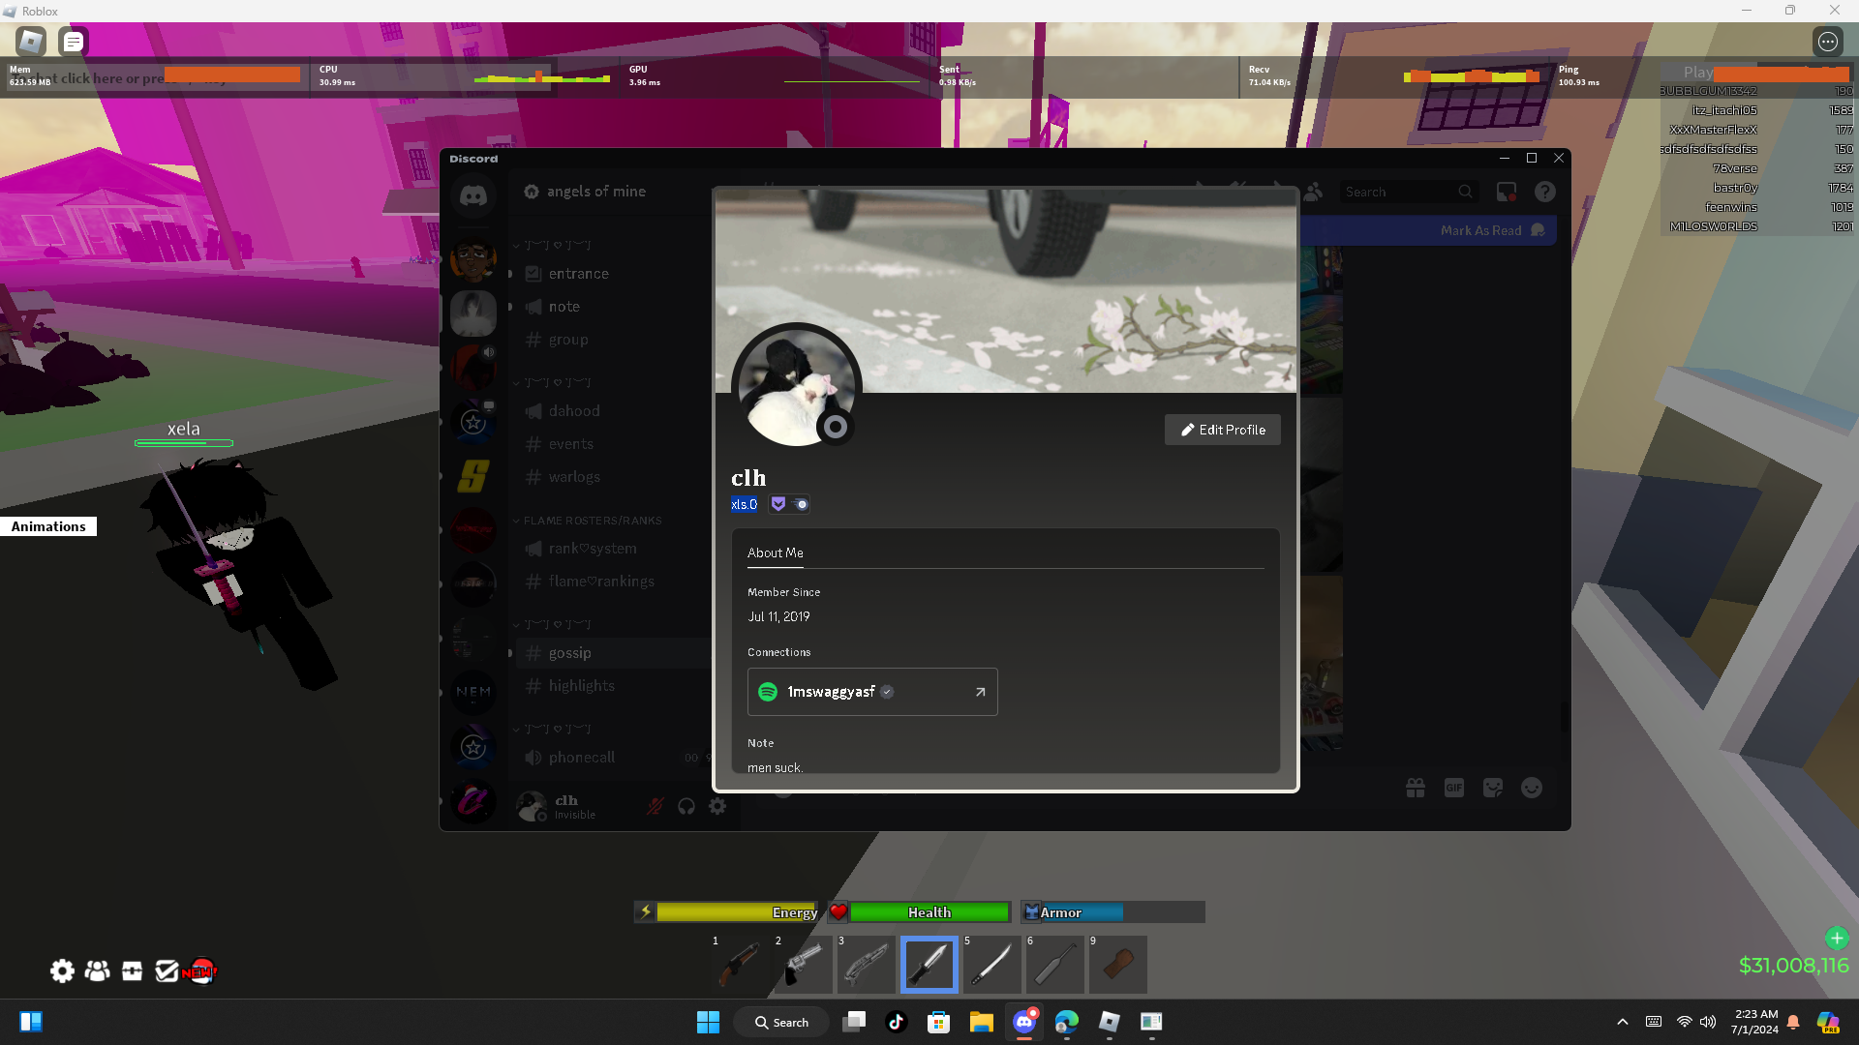Open the in-game inventory chest icon

coord(132,970)
